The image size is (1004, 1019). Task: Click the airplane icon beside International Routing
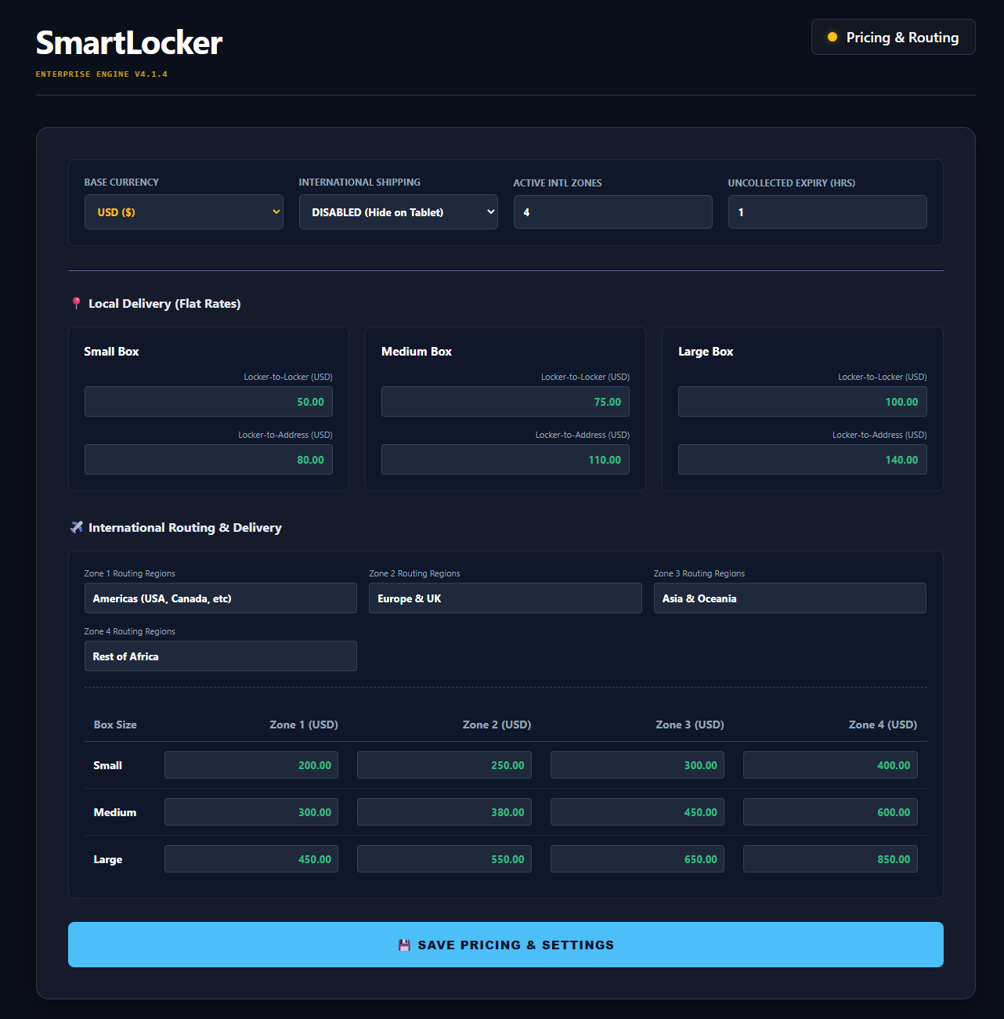click(76, 527)
